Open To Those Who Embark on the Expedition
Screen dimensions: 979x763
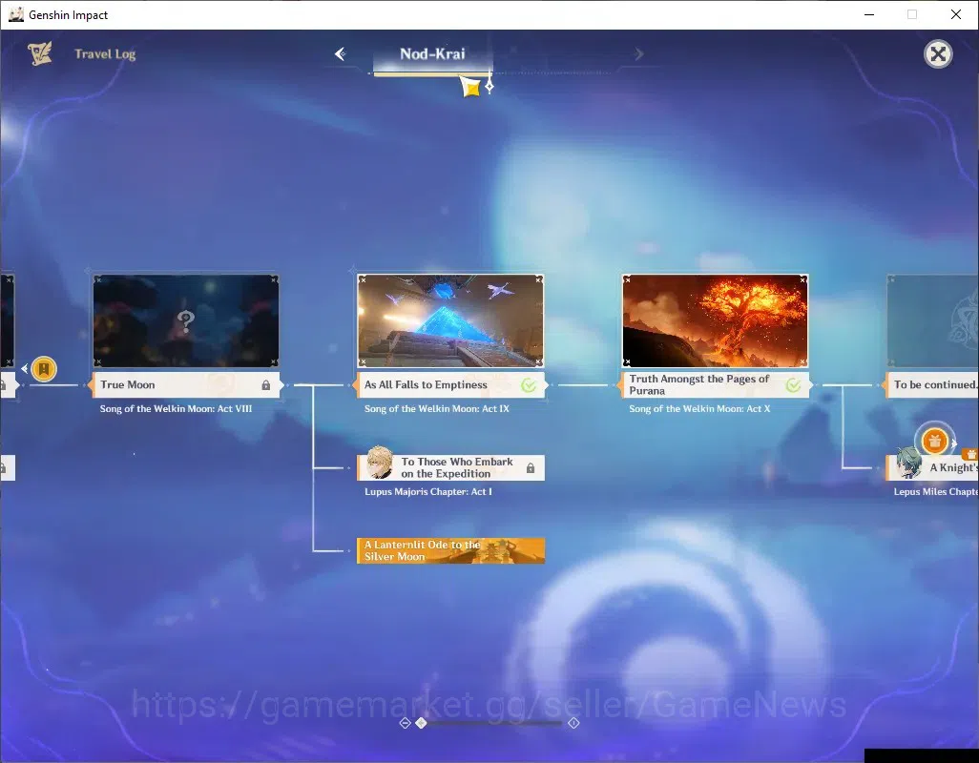pos(450,468)
